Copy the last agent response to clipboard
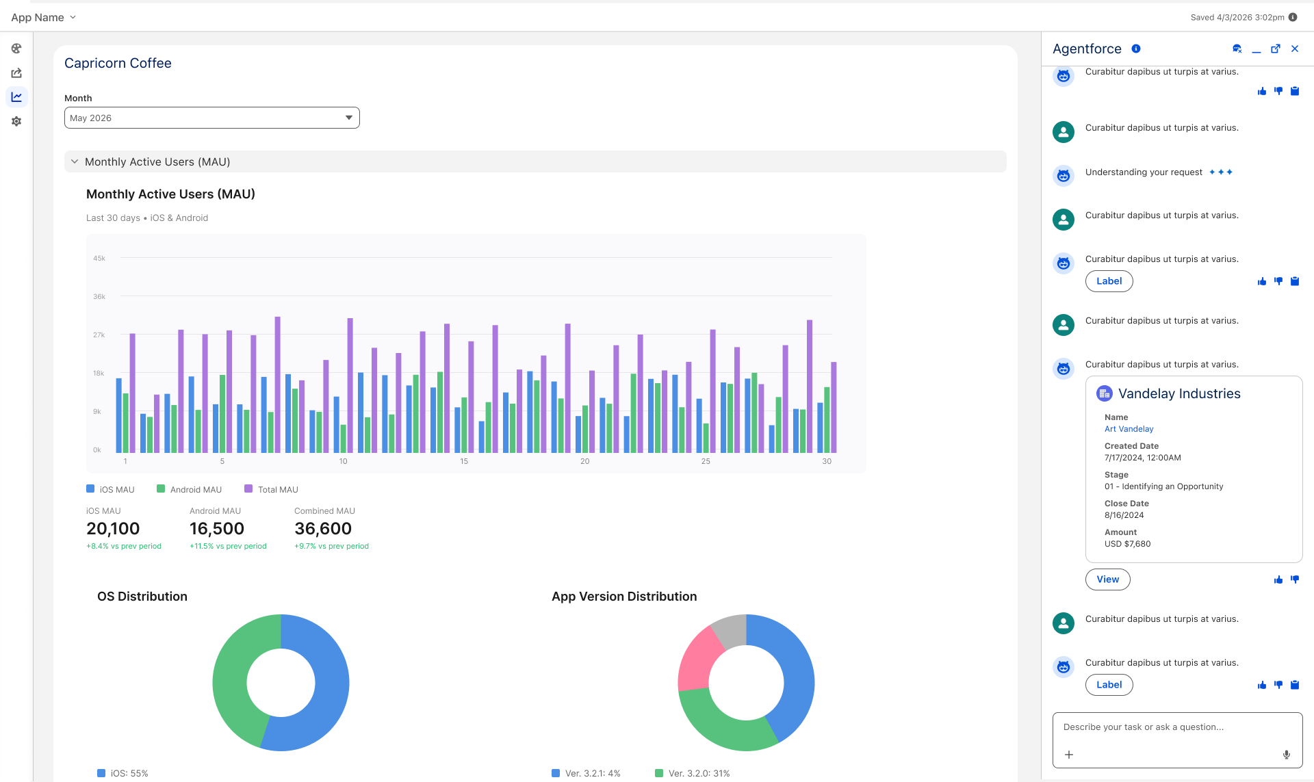Viewport: 1314px width, 782px height. click(x=1295, y=685)
